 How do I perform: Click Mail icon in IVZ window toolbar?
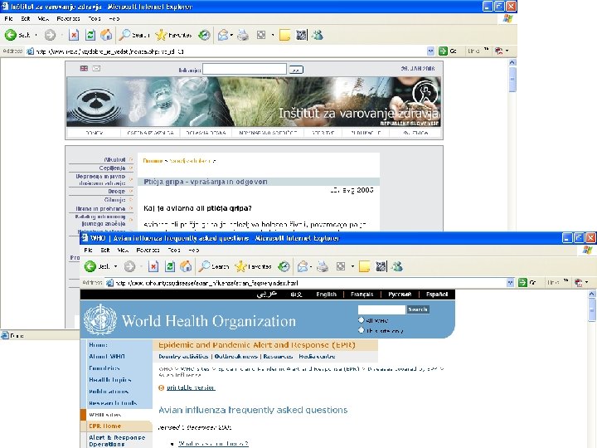coord(223,35)
